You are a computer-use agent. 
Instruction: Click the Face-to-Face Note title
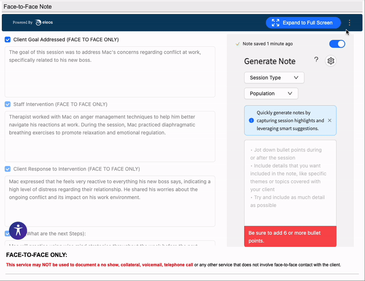click(x=27, y=7)
